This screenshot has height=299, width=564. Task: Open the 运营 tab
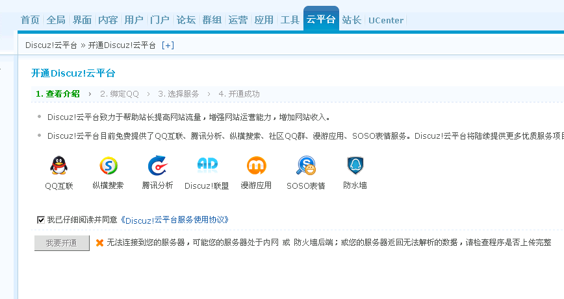238,20
